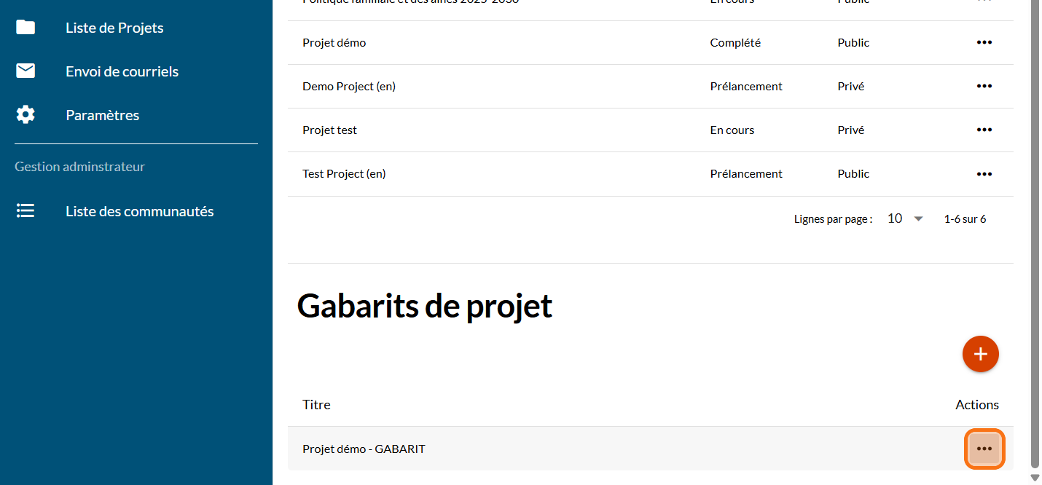Go to Envoi de courriels page
The image size is (1042, 485).
click(122, 71)
